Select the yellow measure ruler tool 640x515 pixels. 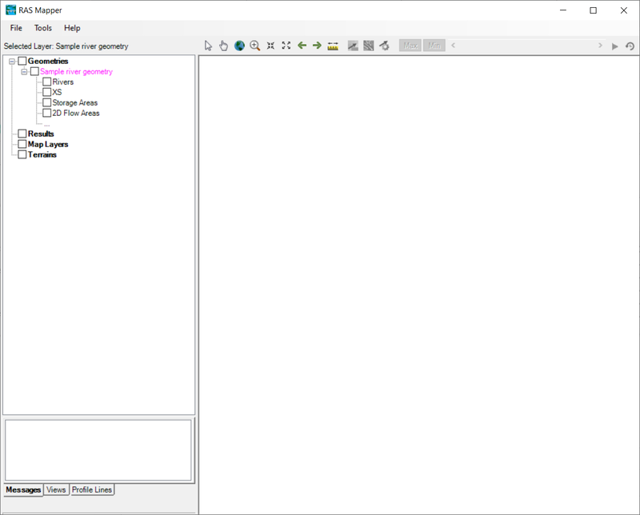(333, 46)
